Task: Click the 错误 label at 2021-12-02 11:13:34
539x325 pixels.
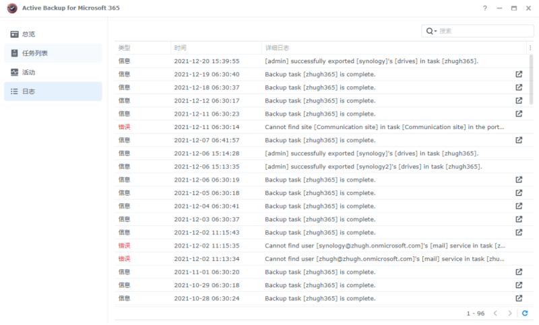Action: tap(124, 259)
